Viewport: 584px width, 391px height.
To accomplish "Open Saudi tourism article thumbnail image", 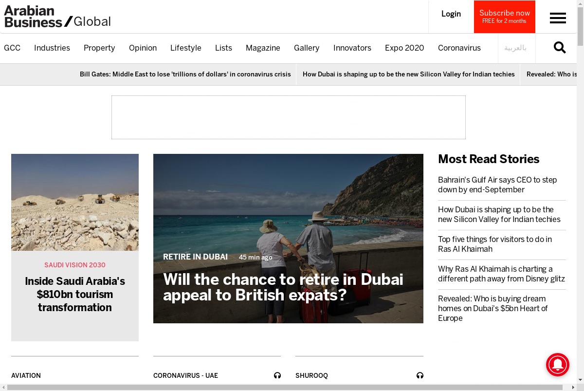I will click(x=75, y=202).
